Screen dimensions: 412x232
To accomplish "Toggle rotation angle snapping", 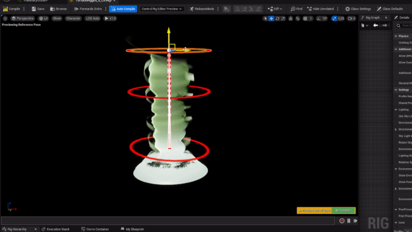I will pos(318,19).
